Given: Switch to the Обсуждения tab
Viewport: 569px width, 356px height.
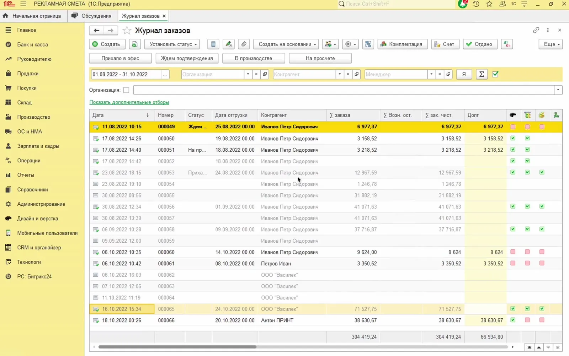Looking at the screenshot, I should [92, 16].
